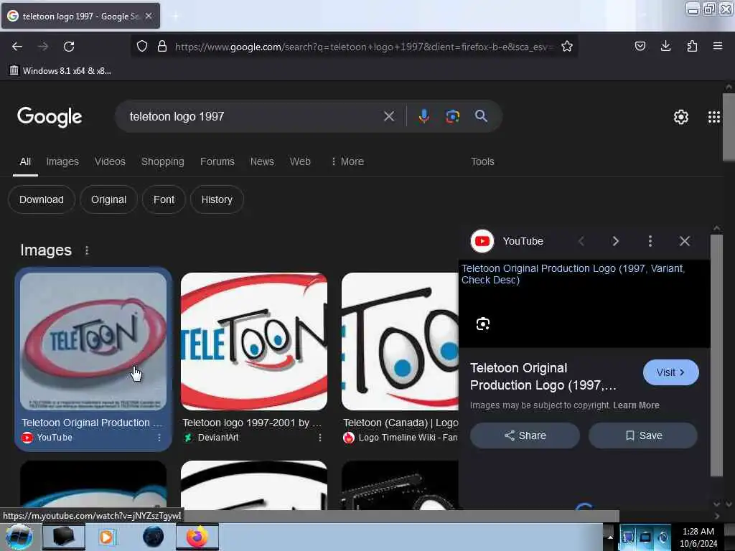Switch to the Web tab
This screenshot has height=551, width=735.
300,161
